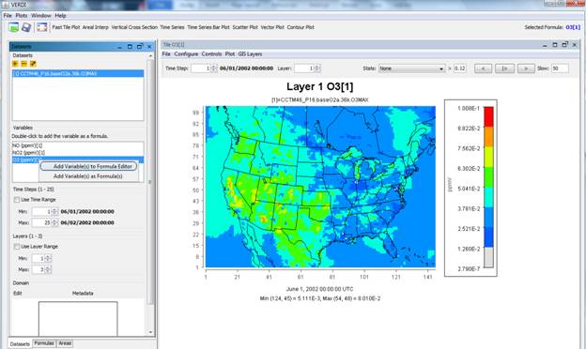Screen dimensions: 586x349
Task: Enable the Use Time Range checkbox
Action: tap(17, 200)
